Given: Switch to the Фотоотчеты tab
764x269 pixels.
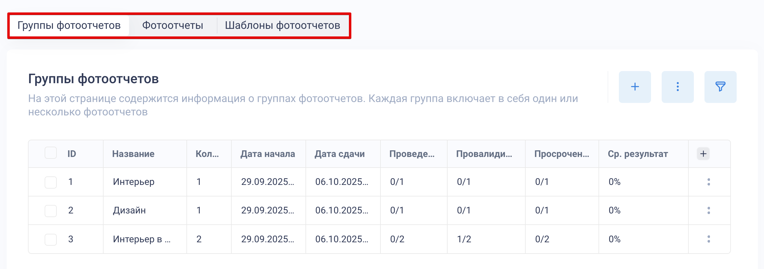Looking at the screenshot, I should (172, 26).
